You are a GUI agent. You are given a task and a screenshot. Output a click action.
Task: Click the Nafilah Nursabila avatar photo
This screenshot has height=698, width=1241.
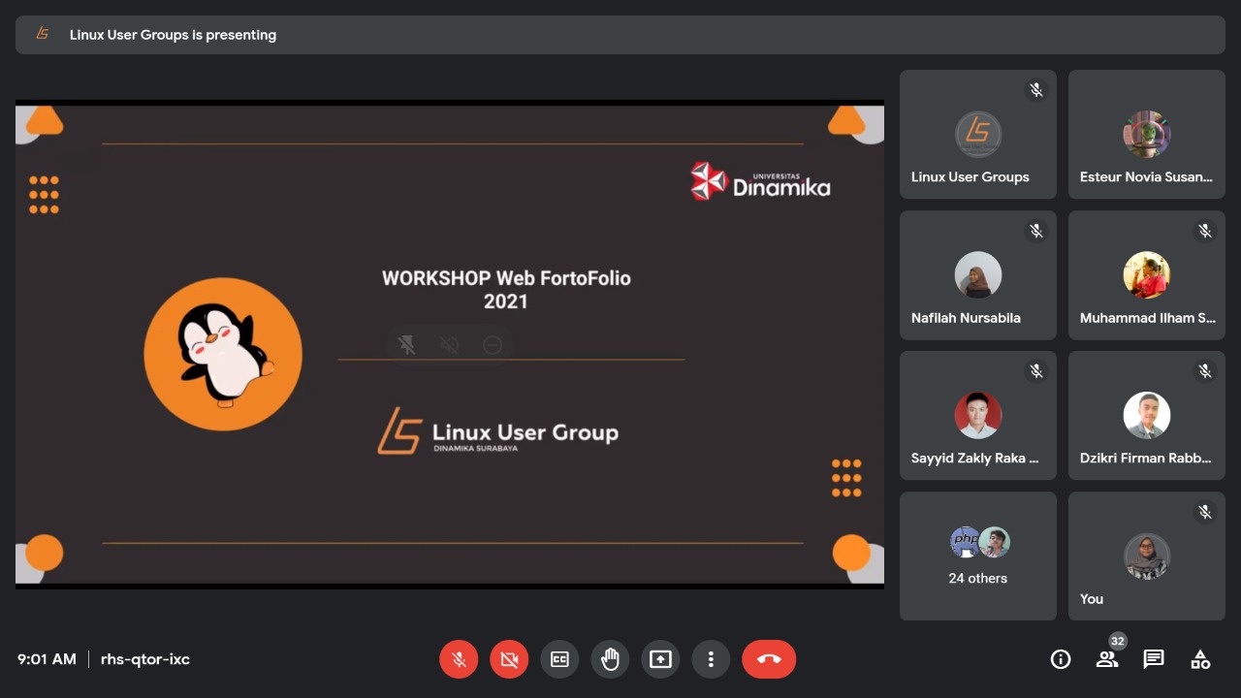click(978, 275)
